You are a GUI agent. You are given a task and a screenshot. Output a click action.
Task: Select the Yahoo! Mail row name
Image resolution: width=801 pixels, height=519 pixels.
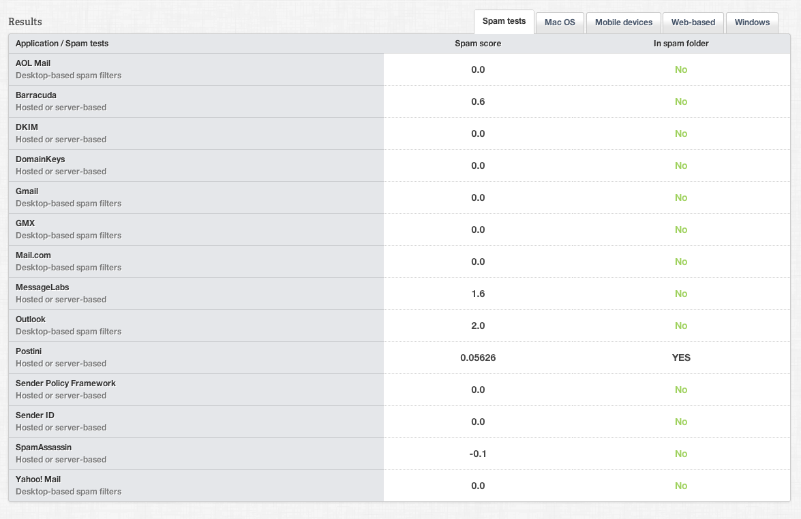pyautogui.click(x=37, y=479)
